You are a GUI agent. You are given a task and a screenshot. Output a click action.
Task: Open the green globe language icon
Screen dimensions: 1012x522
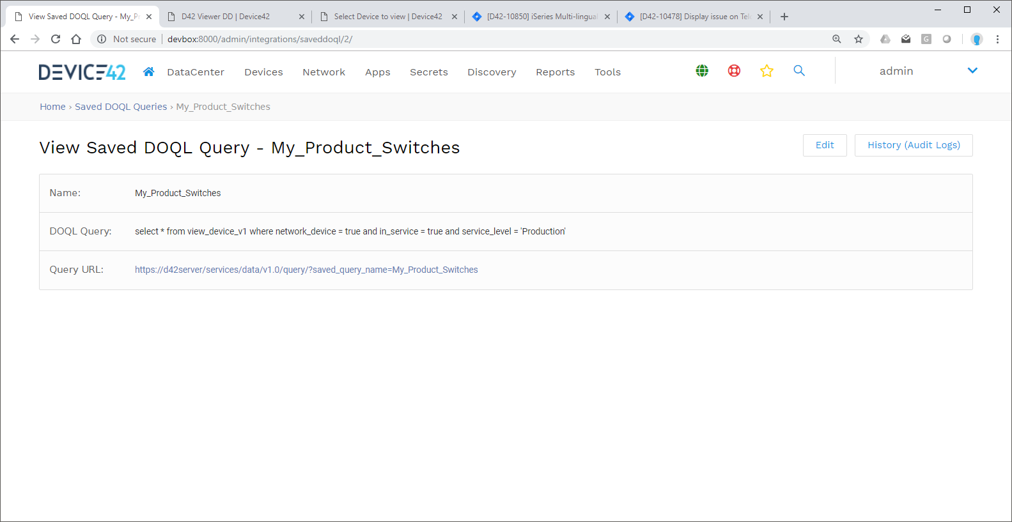click(x=702, y=71)
